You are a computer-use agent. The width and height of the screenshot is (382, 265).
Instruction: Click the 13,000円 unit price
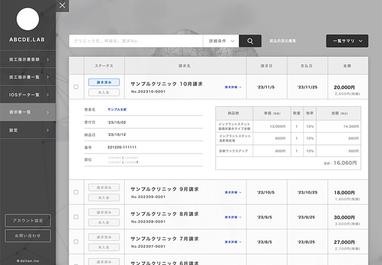click(277, 127)
